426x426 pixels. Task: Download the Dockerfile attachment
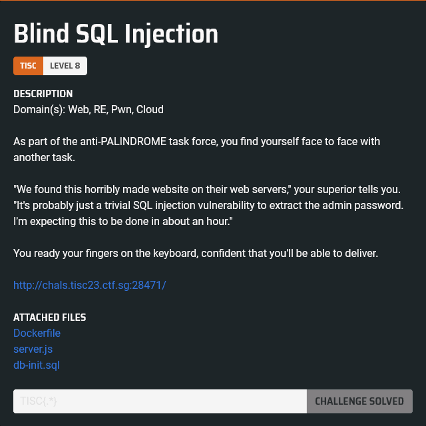click(37, 333)
